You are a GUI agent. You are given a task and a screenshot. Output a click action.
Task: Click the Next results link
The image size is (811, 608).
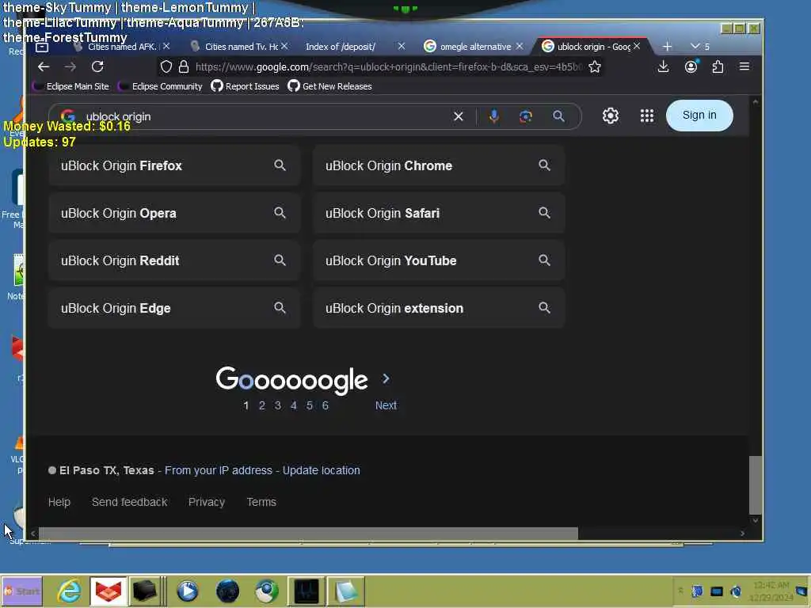coord(386,405)
